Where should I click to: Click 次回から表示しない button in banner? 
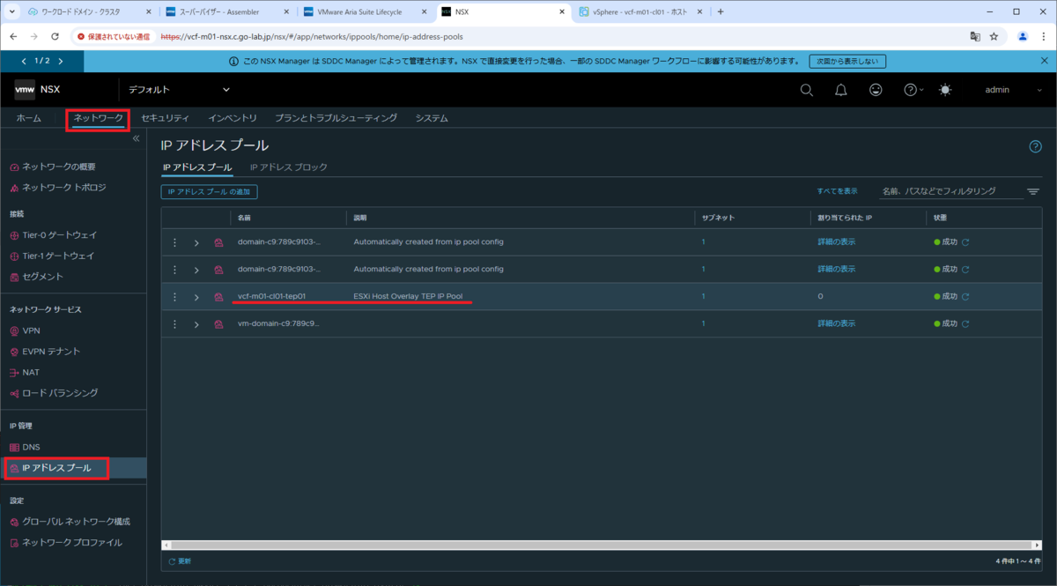point(847,62)
